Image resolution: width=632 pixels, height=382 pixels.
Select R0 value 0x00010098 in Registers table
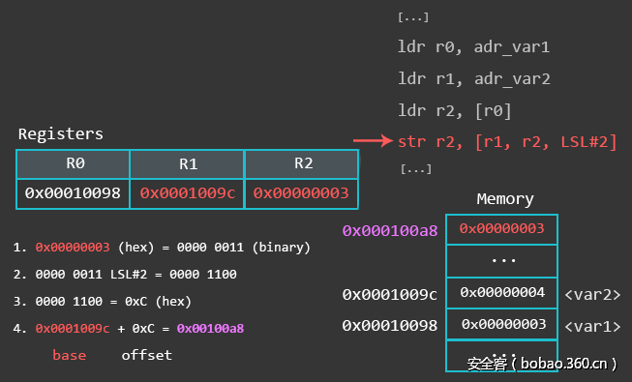point(73,193)
